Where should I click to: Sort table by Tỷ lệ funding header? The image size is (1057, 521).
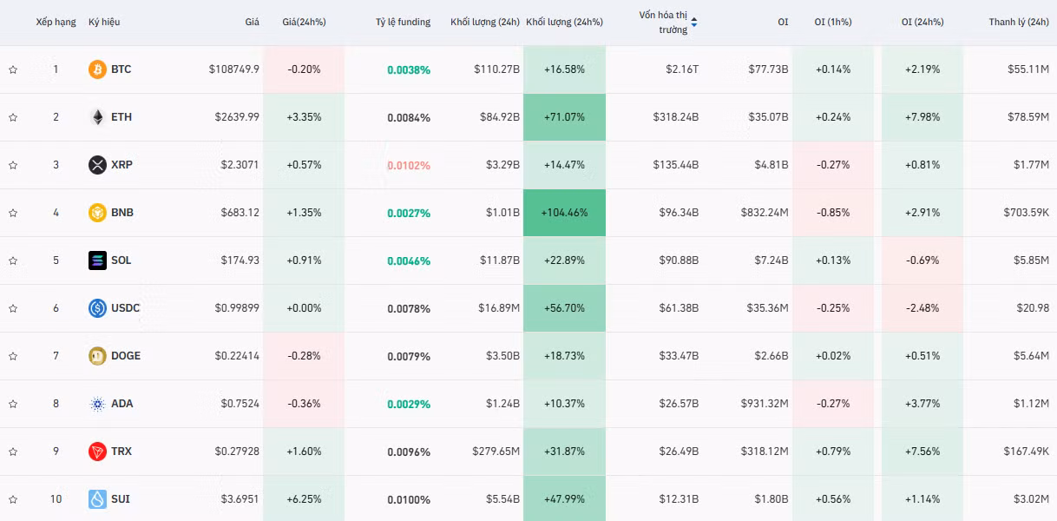click(x=403, y=23)
